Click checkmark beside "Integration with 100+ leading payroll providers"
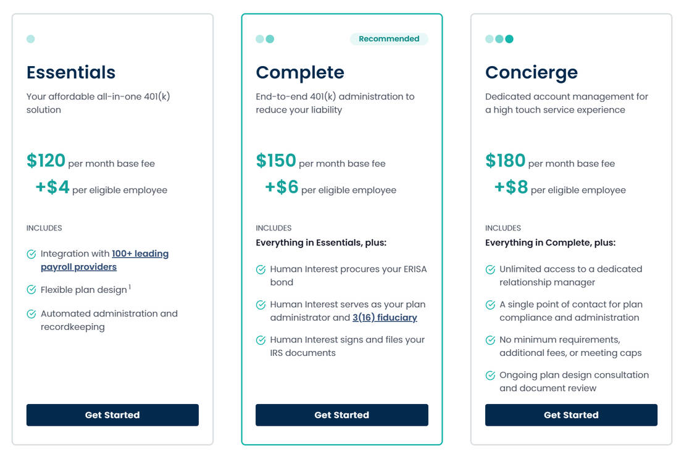This screenshot has width=684, height=456. [x=30, y=253]
